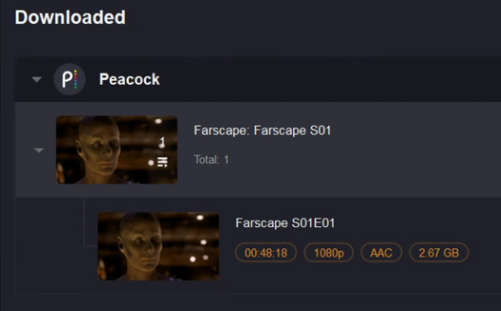Select the Farscape: Farscape S01 title
501x311 pixels.
tap(262, 131)
